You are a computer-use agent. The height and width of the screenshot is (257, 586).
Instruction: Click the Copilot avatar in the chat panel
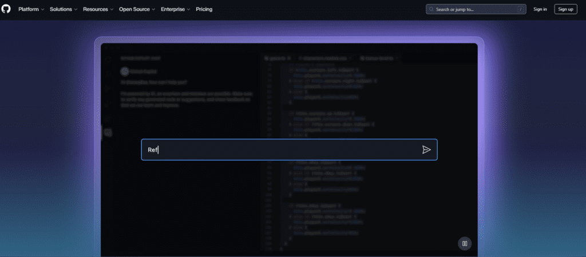point(125,71)
